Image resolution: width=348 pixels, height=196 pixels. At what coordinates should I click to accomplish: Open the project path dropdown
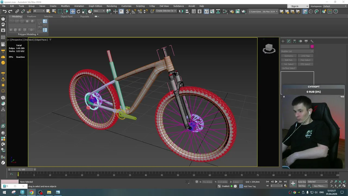(263, 11)
